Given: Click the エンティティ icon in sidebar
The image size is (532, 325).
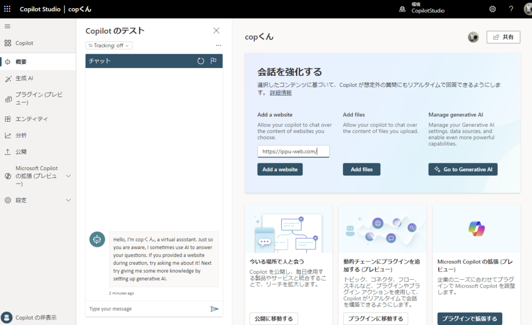Looking at the screenshot, I should (8, 119).
